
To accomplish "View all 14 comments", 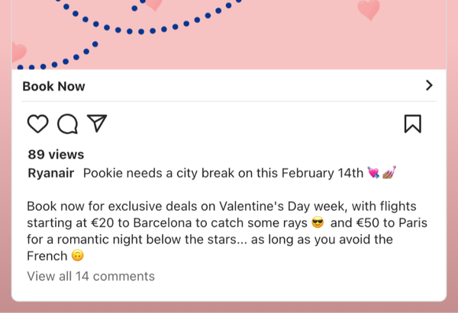I will [91, 276].
